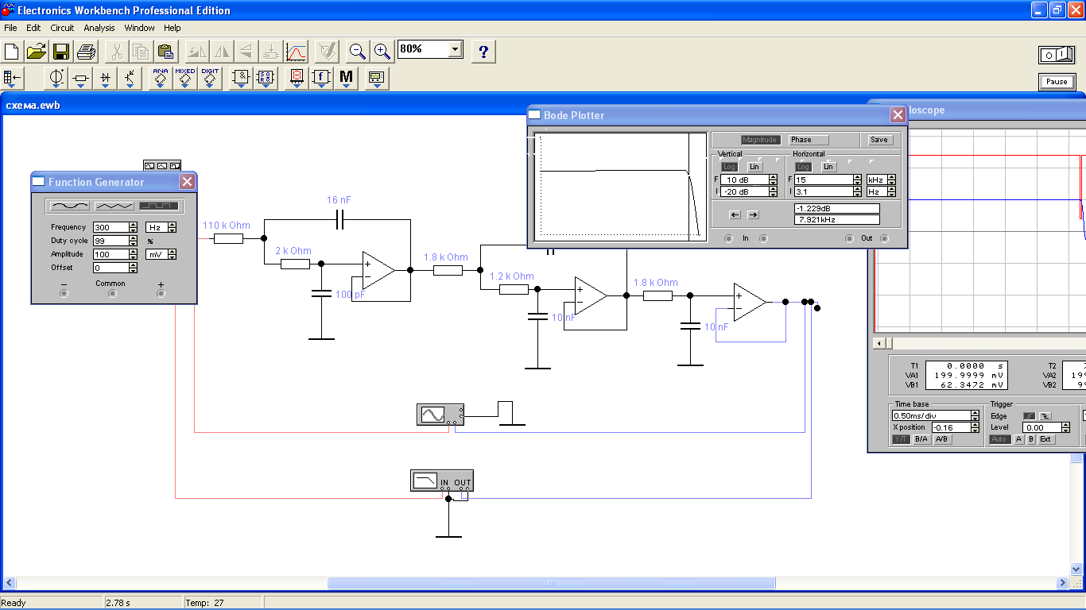Click the Bode plotter instrument on the schematic

441,481
